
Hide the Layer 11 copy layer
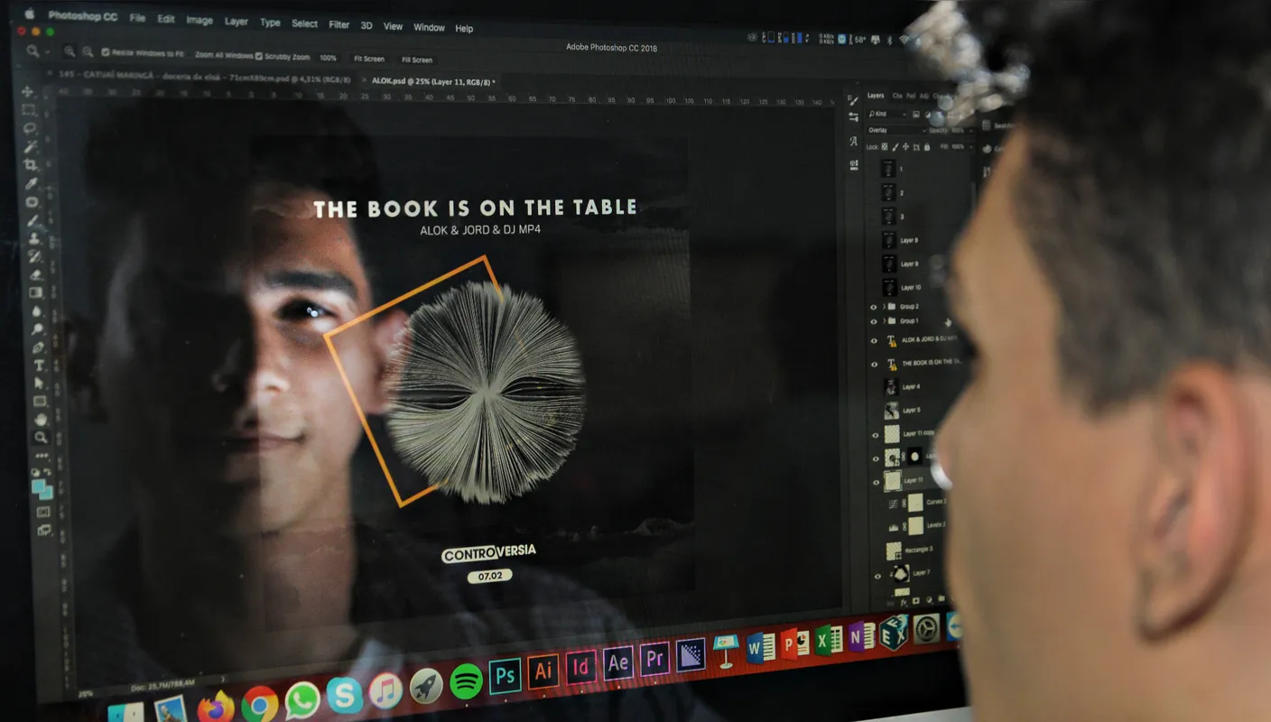875,434
